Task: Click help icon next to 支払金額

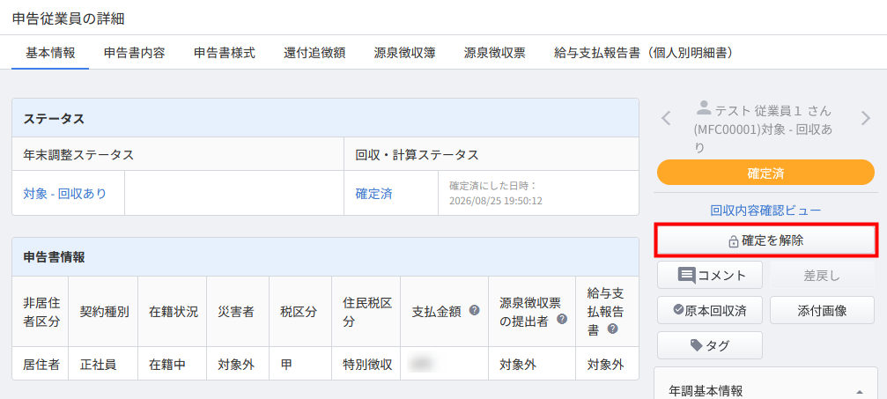Action: (x=474, y=310)
